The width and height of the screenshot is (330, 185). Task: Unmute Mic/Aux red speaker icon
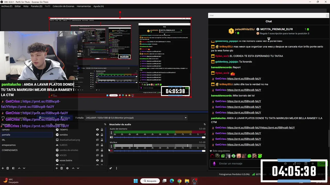pyautogui.click(x=111, y=151)
